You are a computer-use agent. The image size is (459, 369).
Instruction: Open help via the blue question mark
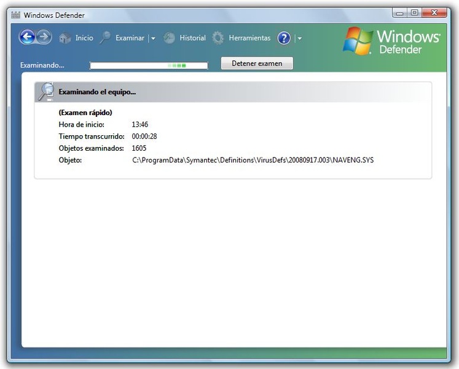point(284,38)
